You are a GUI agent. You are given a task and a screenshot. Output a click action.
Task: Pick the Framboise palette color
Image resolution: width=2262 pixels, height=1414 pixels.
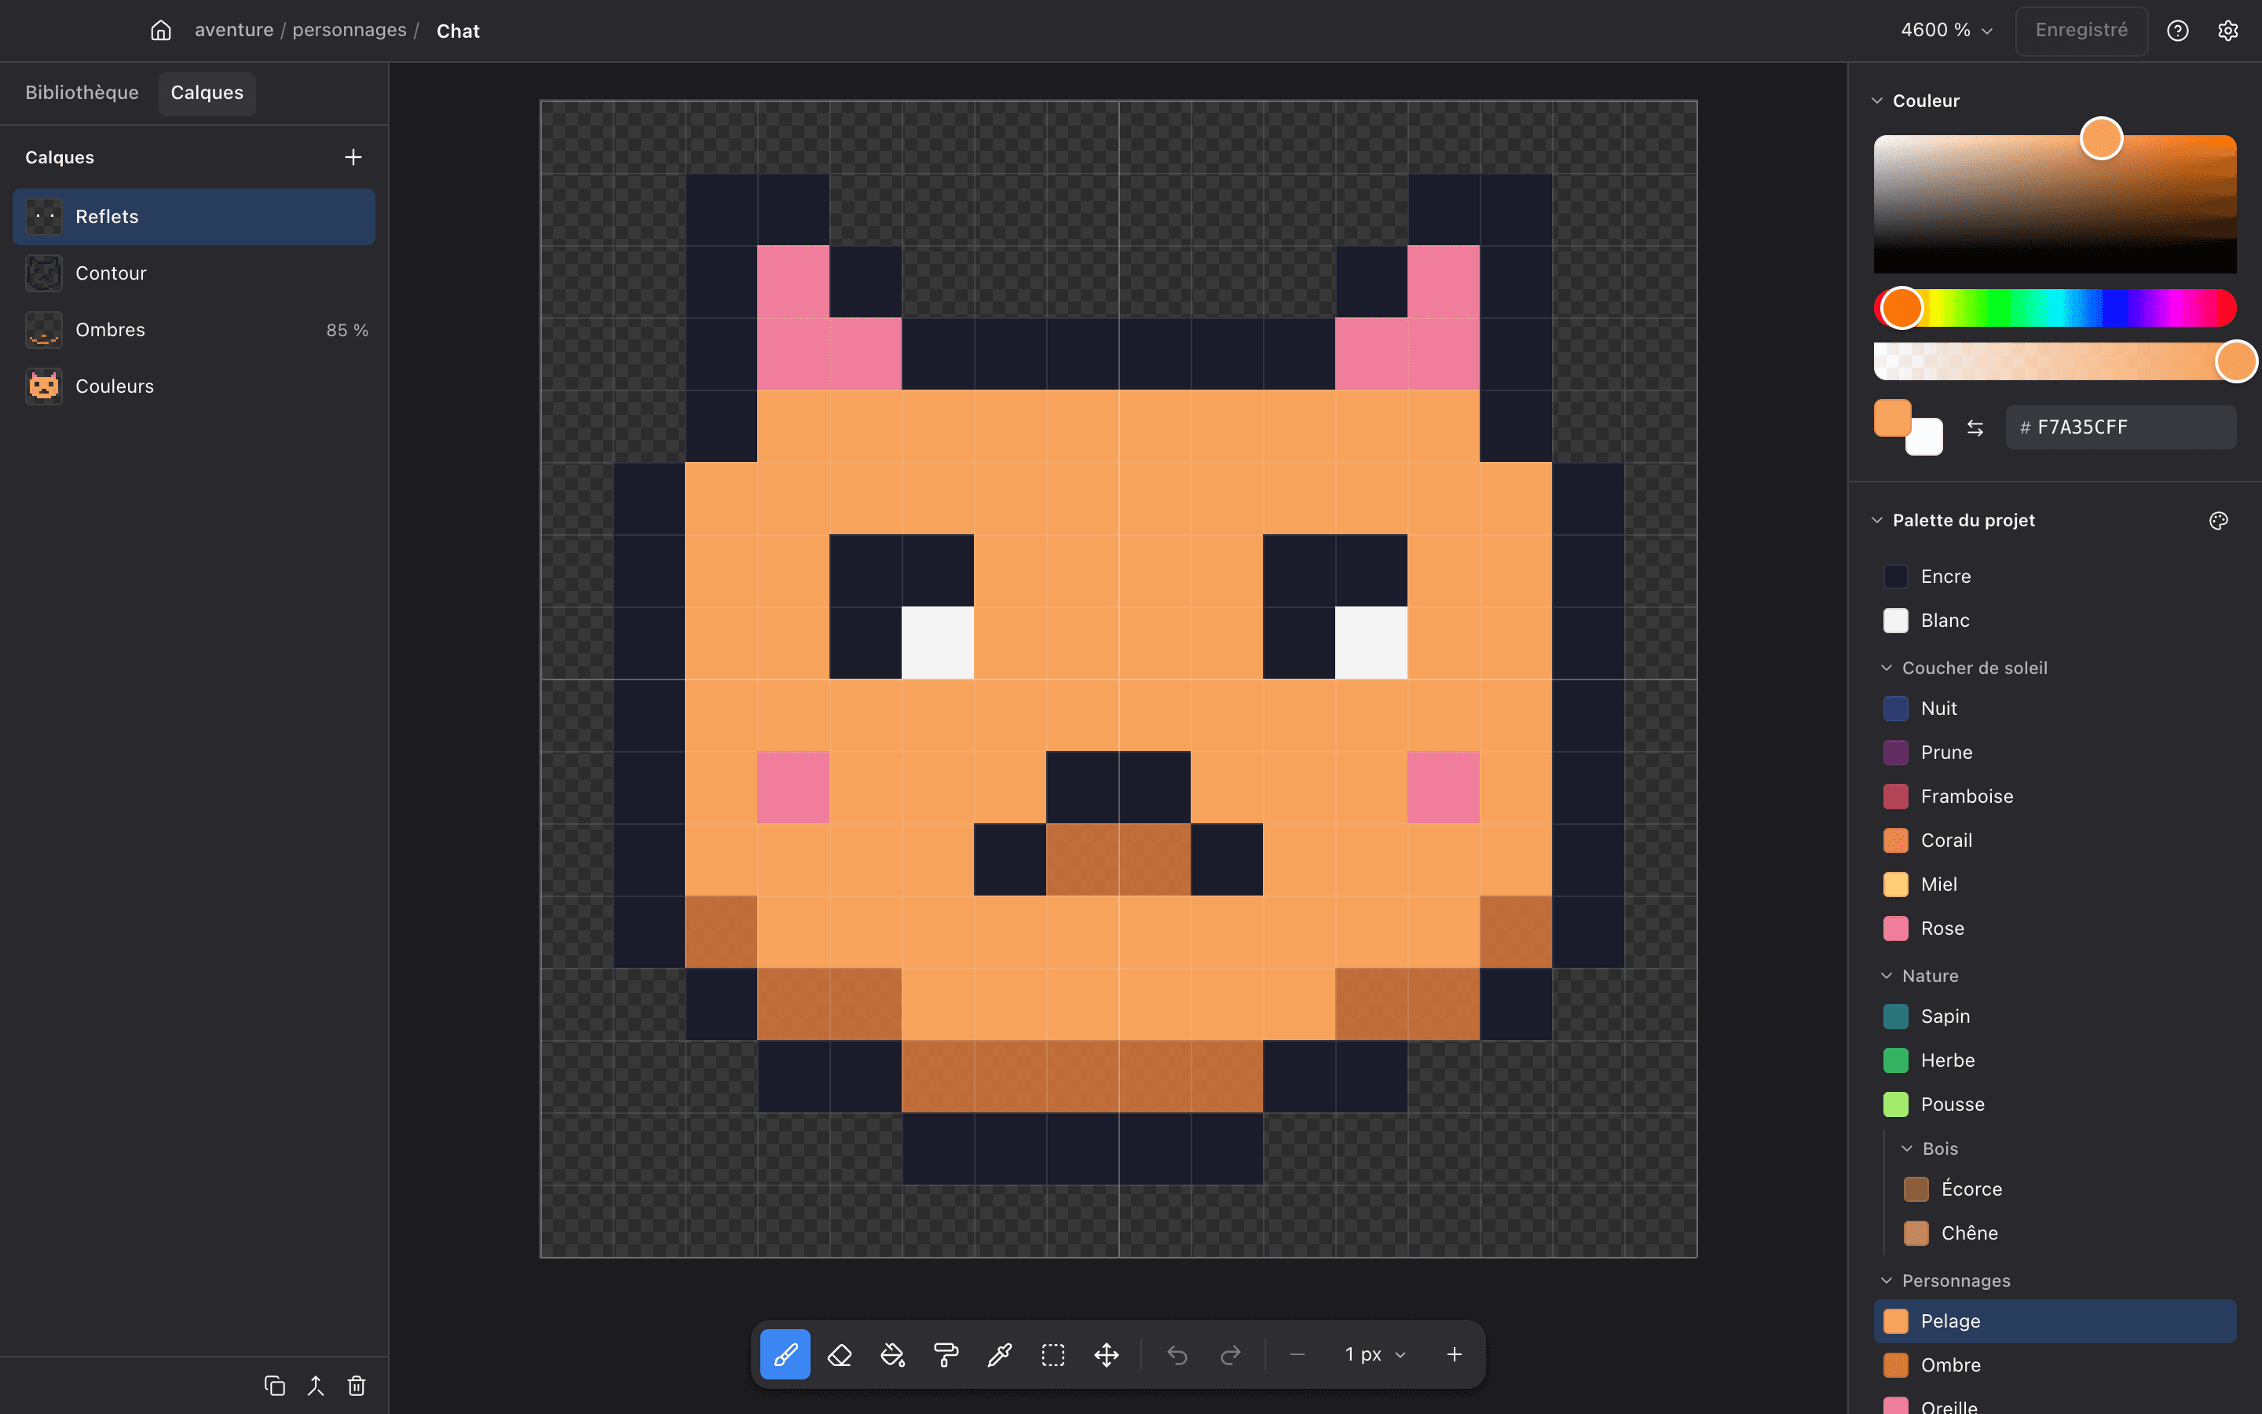[2055, 797]
